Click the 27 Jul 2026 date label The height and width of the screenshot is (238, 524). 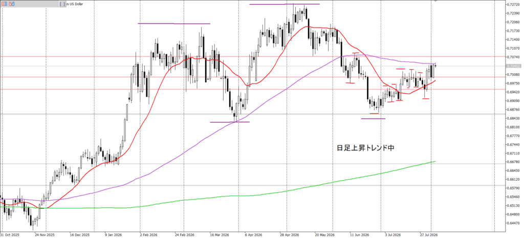click(x=428, y=234)
